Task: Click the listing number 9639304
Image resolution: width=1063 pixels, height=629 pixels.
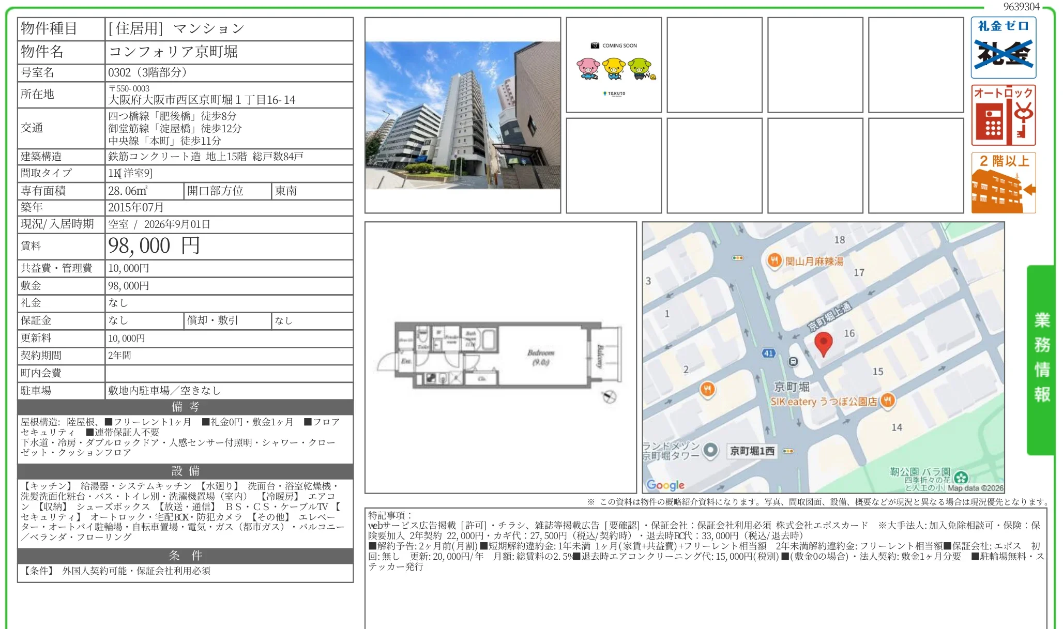Action: 1021,7
